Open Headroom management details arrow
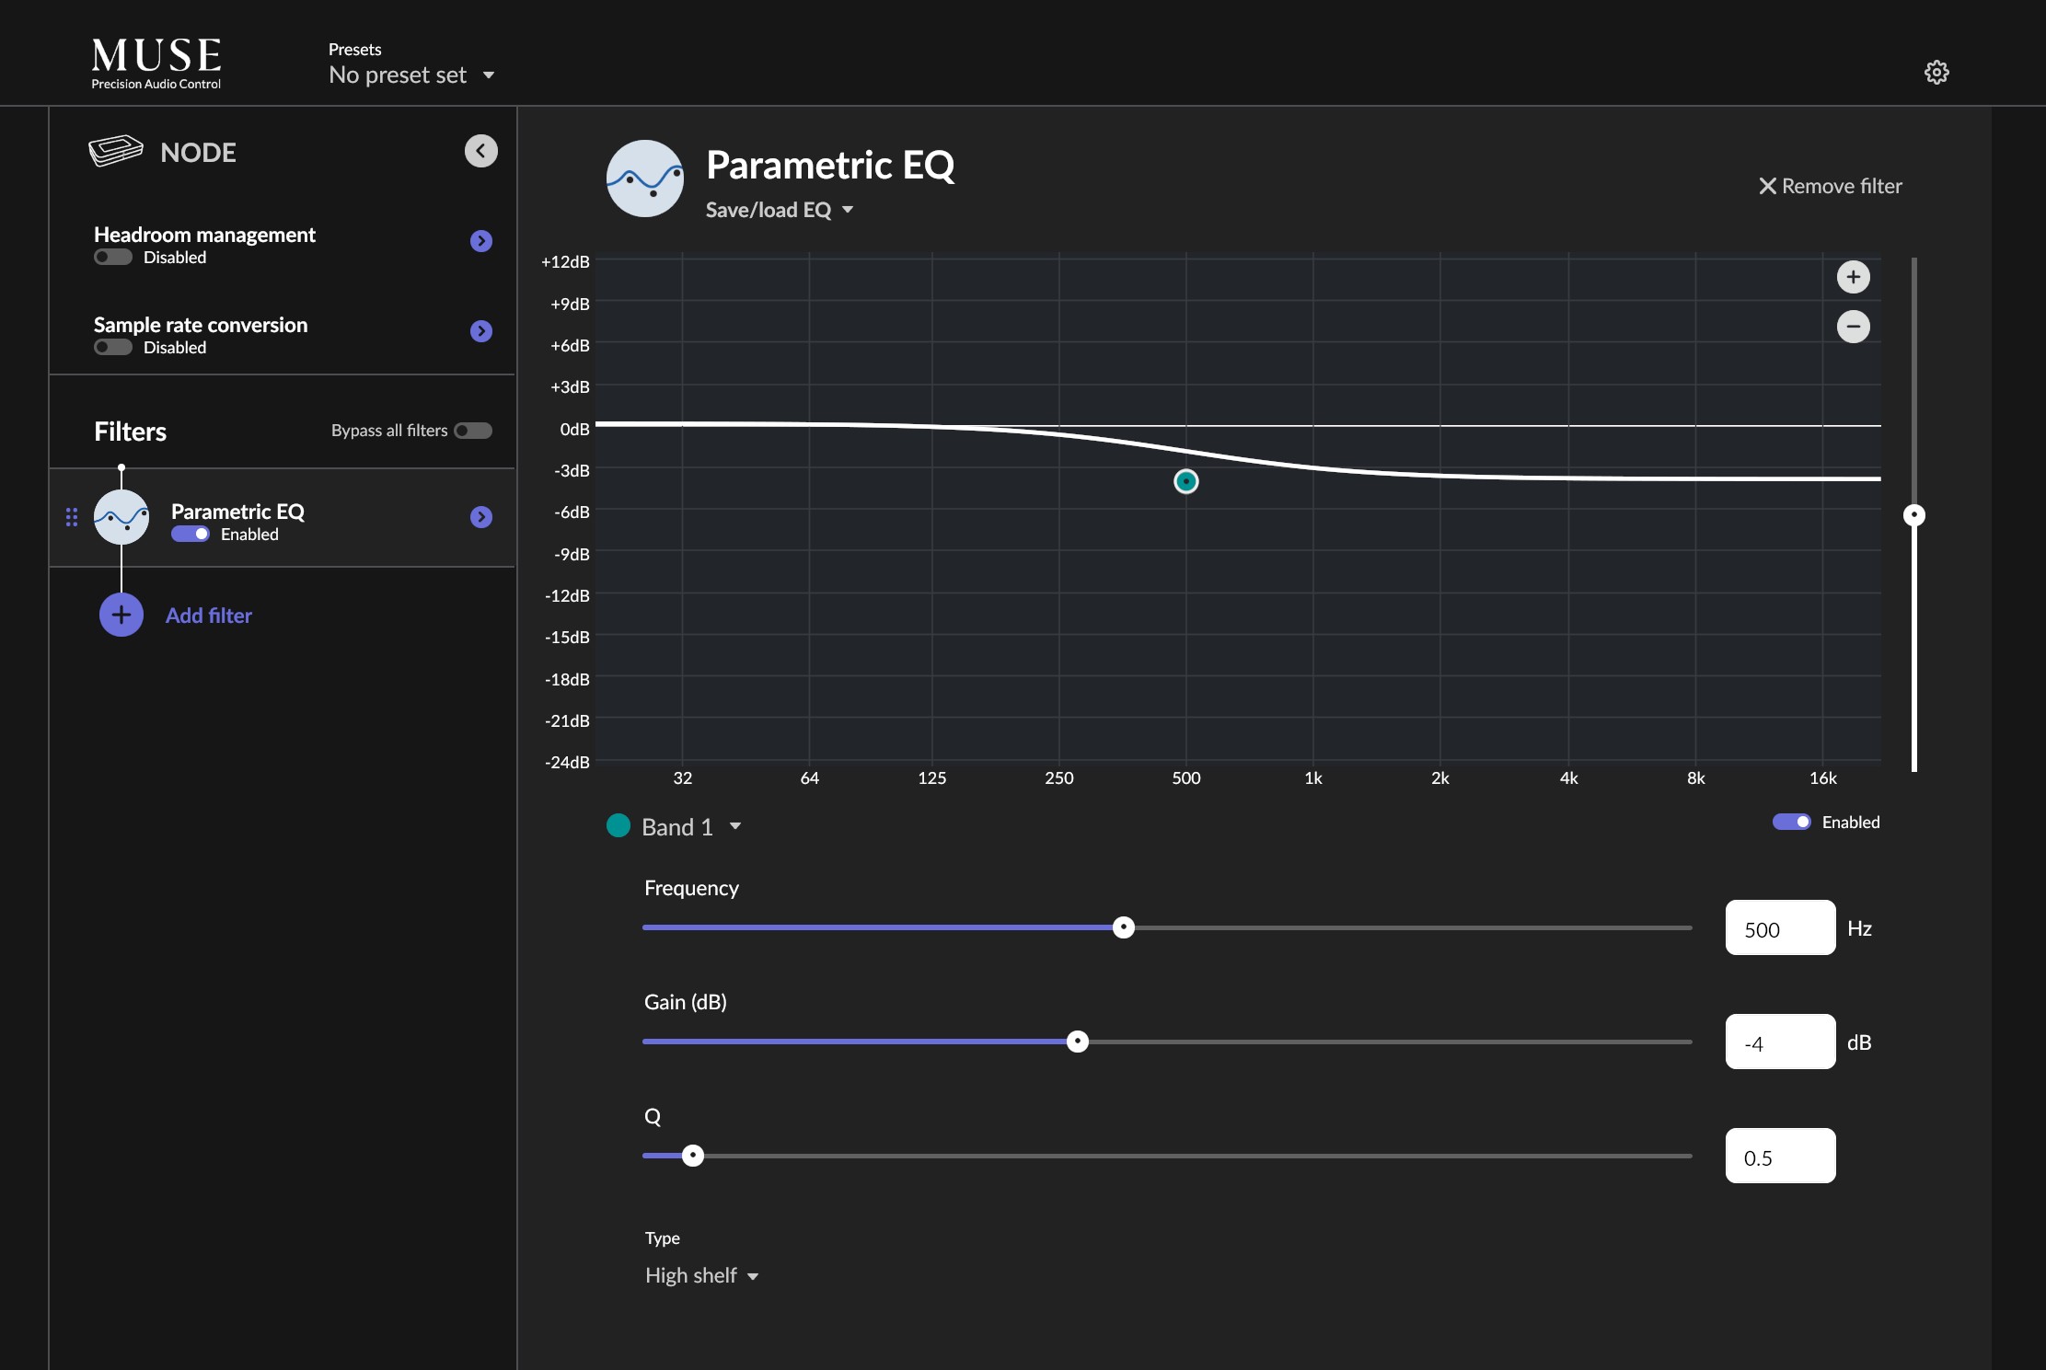The image size is (2046, 1370). coord(480,241)
